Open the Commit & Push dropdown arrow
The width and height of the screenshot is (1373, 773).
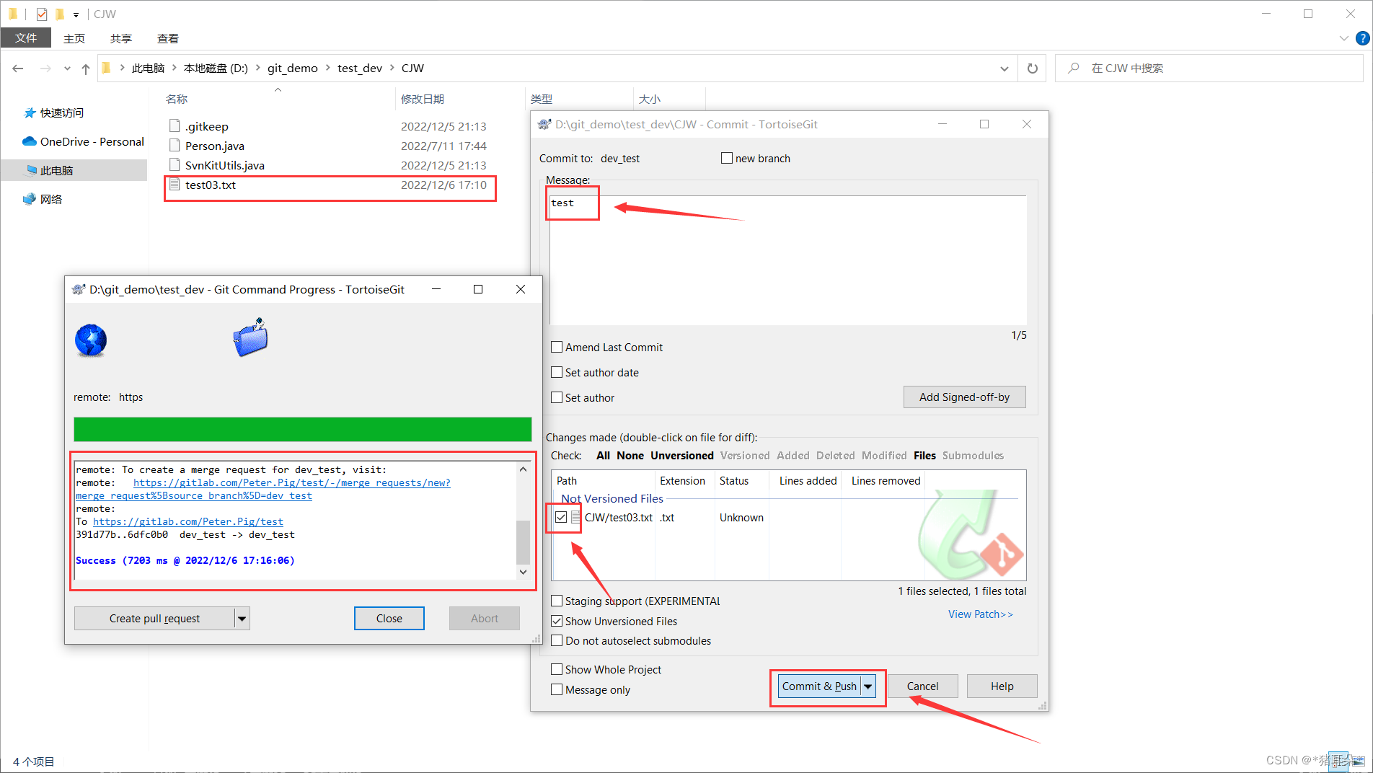(868, 686)
